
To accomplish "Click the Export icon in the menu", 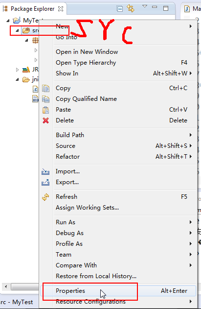I will 45,182.
